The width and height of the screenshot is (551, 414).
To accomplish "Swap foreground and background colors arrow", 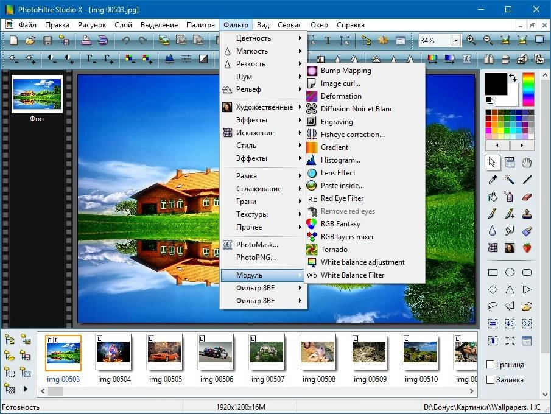I will (x=513, y=78).
